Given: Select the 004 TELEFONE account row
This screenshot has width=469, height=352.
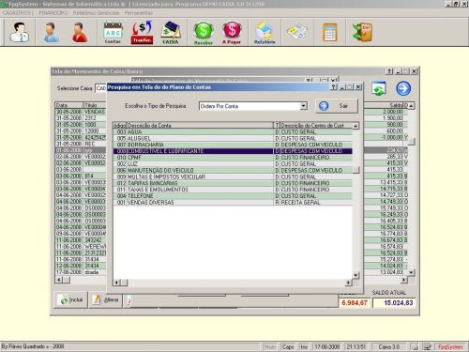Looking at the screenshot, I should point(233,196).
